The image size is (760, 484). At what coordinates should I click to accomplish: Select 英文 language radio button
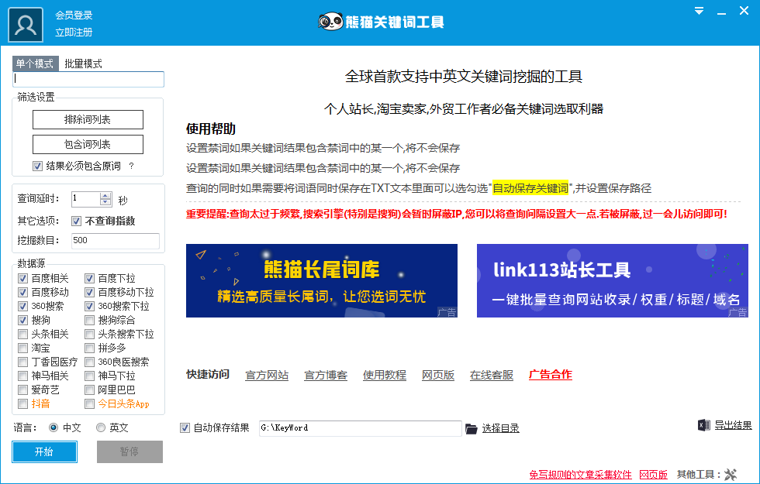pyautogui.click(x=100, y=427)
